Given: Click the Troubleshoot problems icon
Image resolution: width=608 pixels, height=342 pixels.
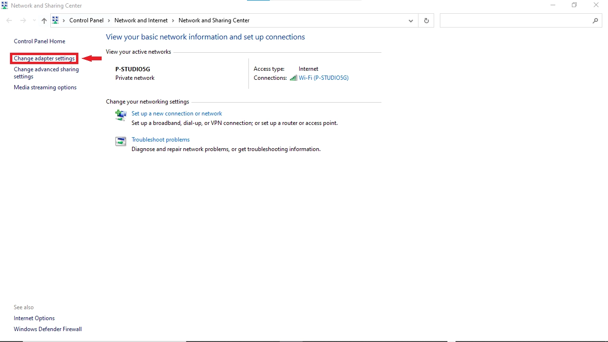Looking at the screenshot, I should point(121,141).
